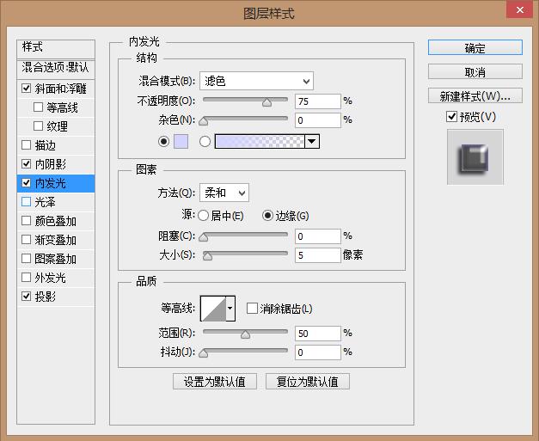Uncheck the 内发光 checkbox
This screenshot has width=539, height=441.
coord(26,183)
